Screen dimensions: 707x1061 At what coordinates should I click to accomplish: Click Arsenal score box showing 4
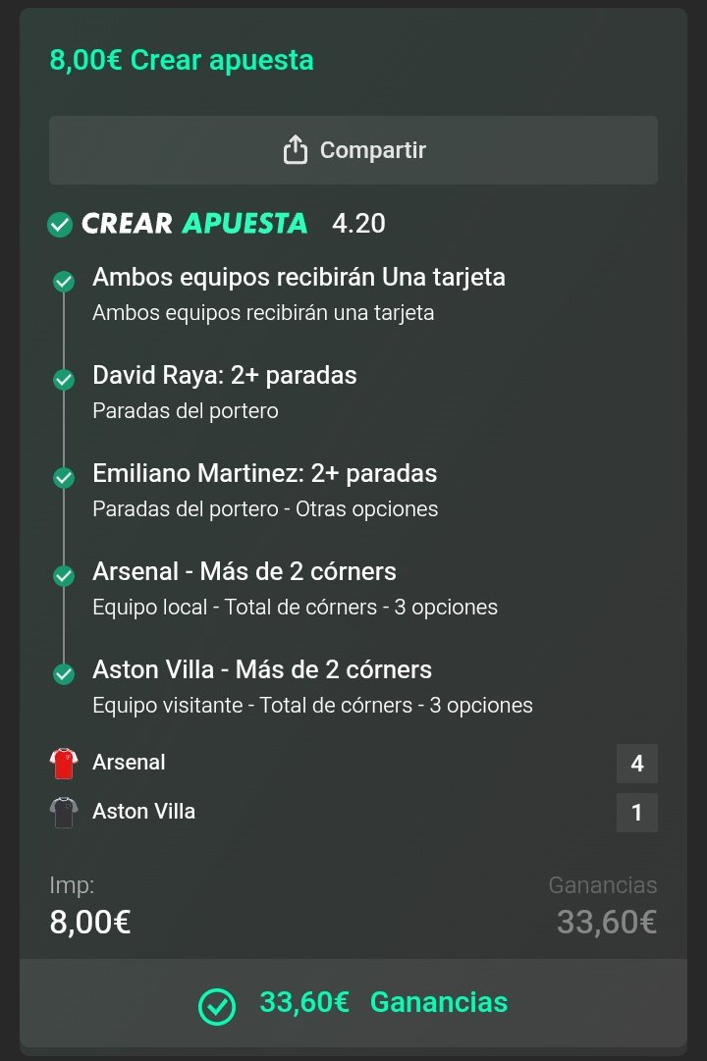[x=636, y=764]
